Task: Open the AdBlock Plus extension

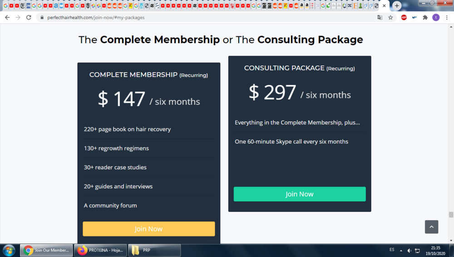Action: (404, 17)
